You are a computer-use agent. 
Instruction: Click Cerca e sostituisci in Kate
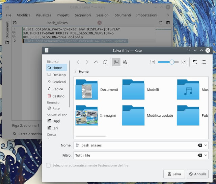[27, 134]
